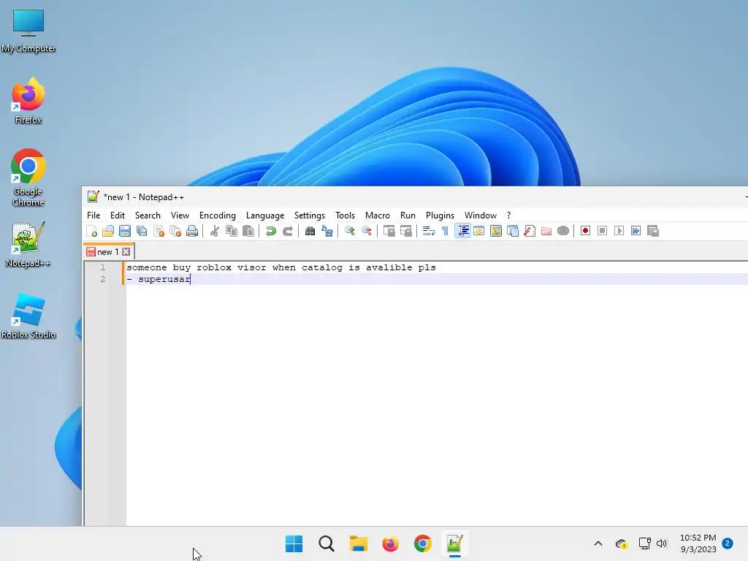Open the Document List toolbar icon
748x561 pixels.
click(x=513, y=232)
